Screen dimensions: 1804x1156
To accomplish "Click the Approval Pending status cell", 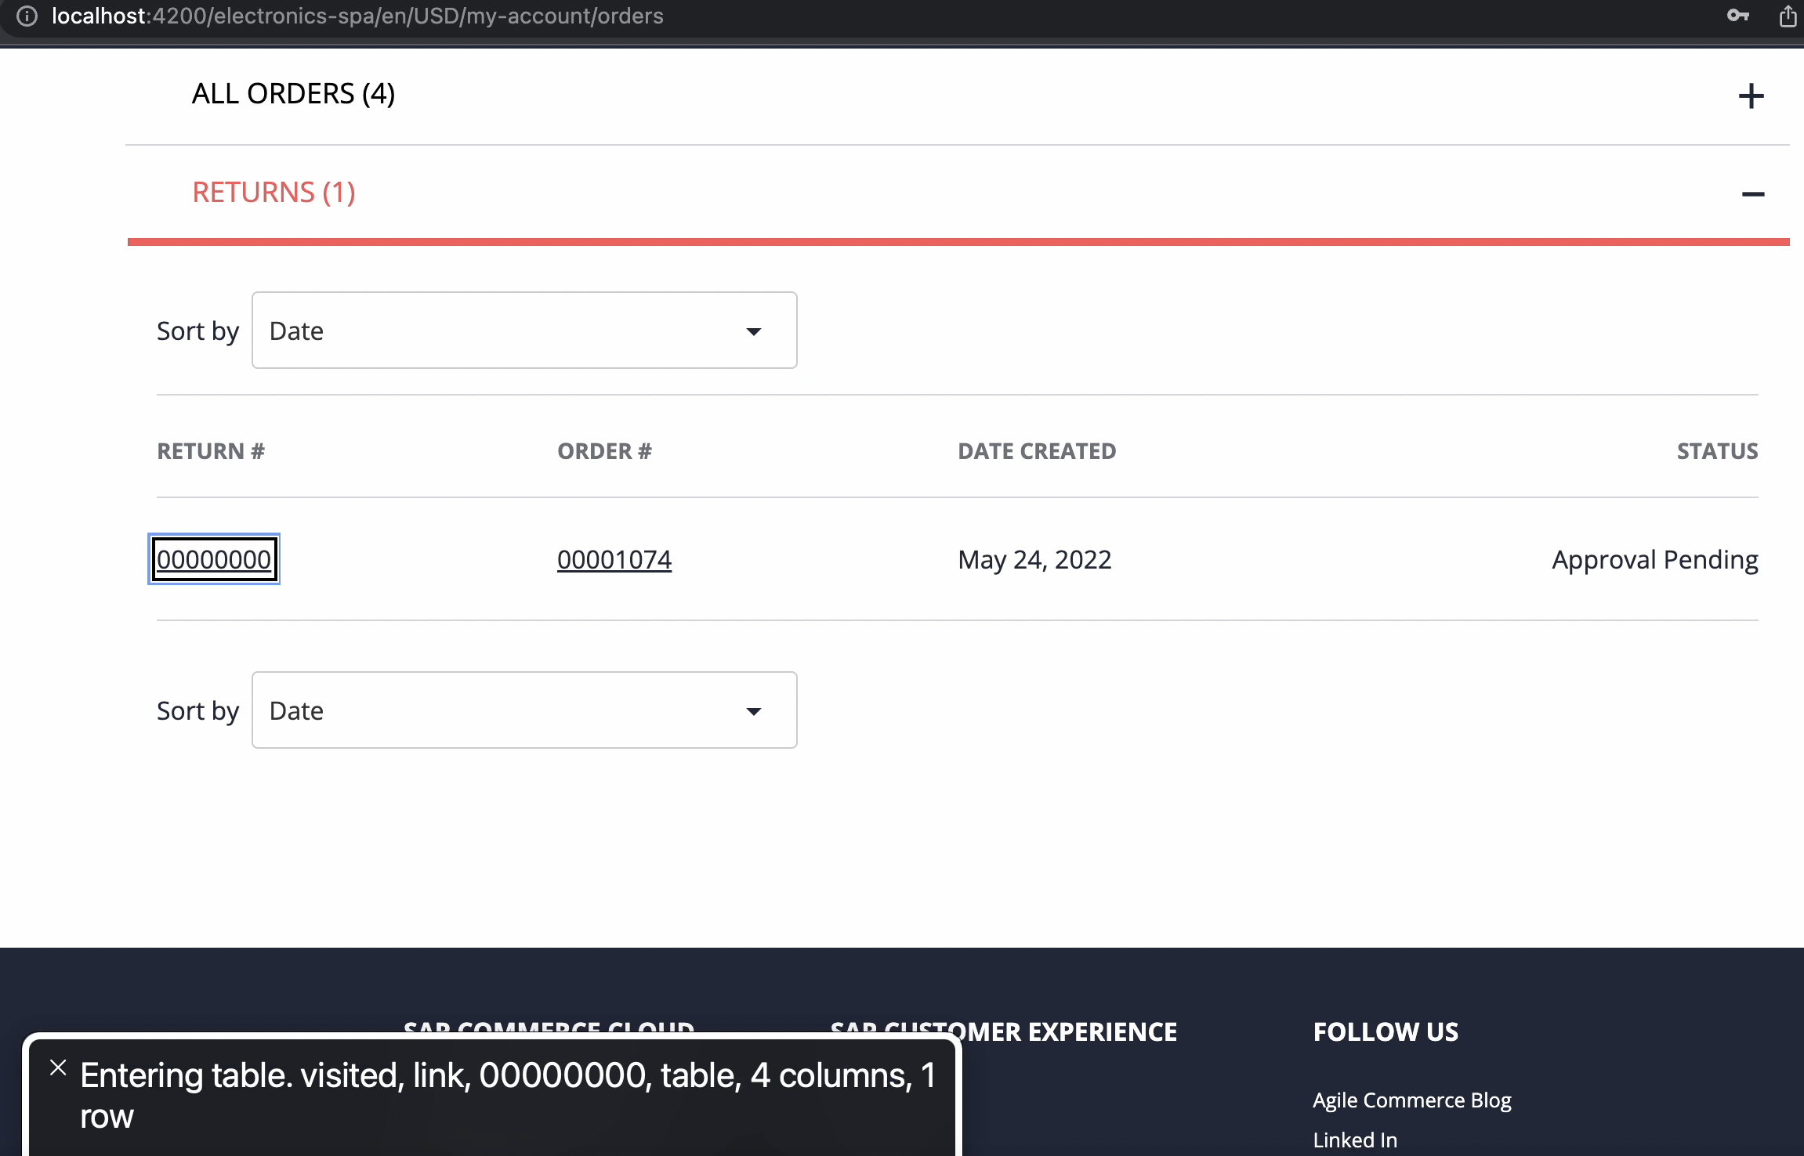I will [x=1655, y=559].
